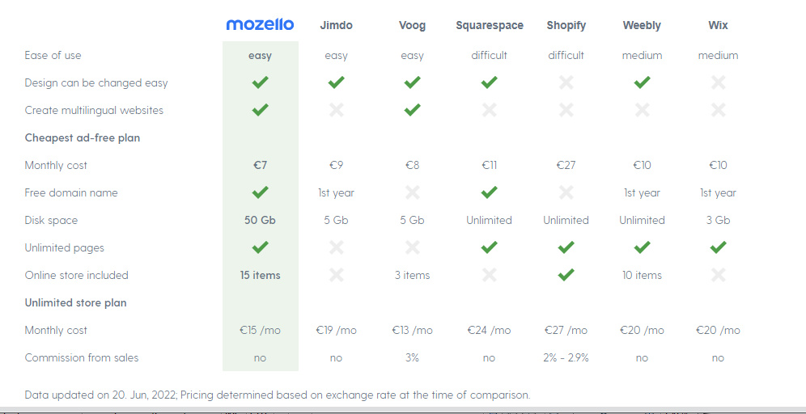Viewport: 806px width, 414px height.
Task: Click the Wix column heading
Action: (x=718, y=25)
